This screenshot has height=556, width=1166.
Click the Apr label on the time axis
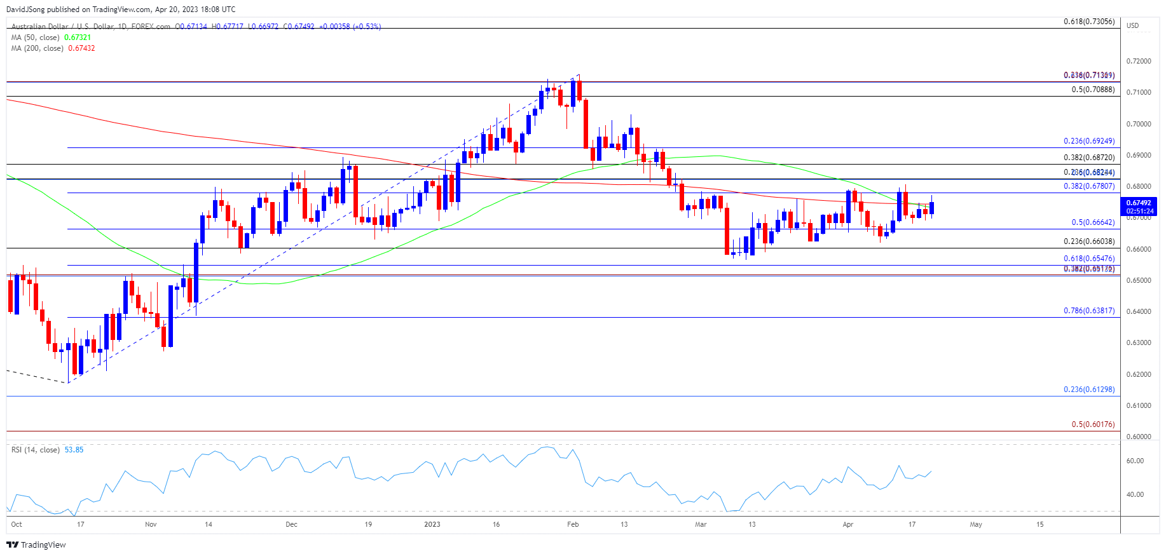(847, 524)
